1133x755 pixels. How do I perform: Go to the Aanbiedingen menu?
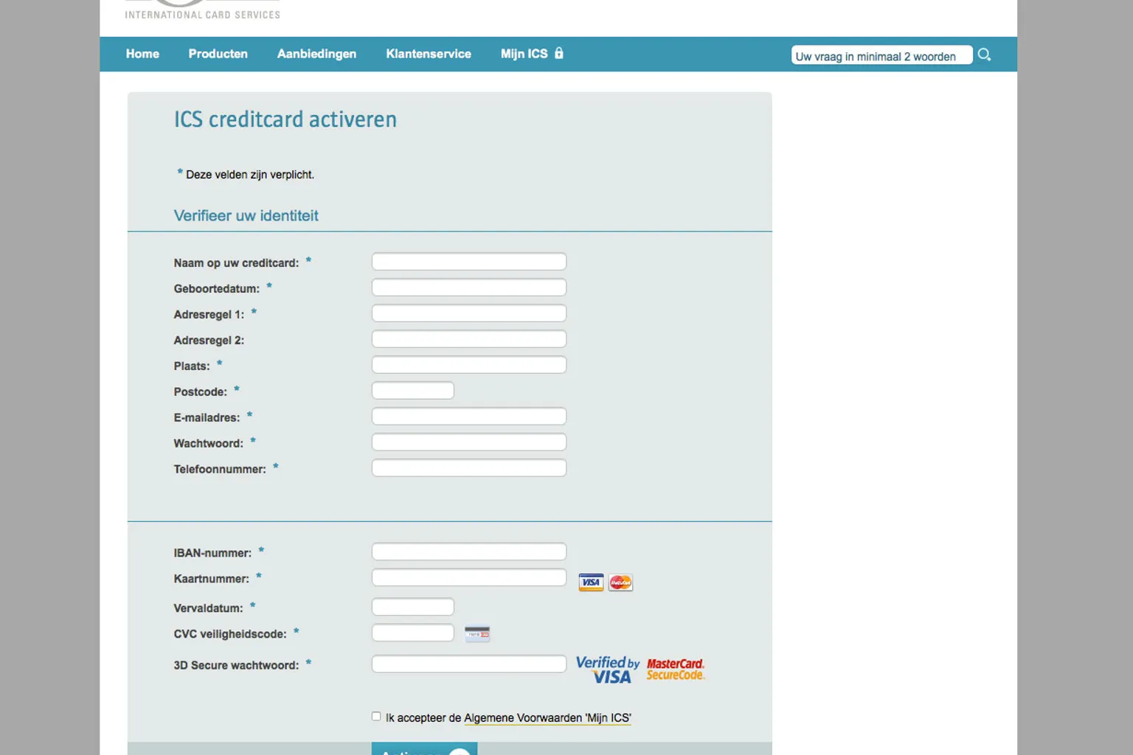[x=316, y=54]
